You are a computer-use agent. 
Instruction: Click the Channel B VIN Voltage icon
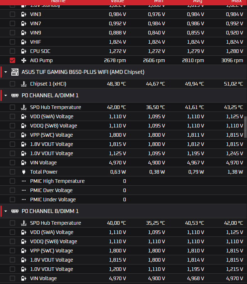[24, 278]
